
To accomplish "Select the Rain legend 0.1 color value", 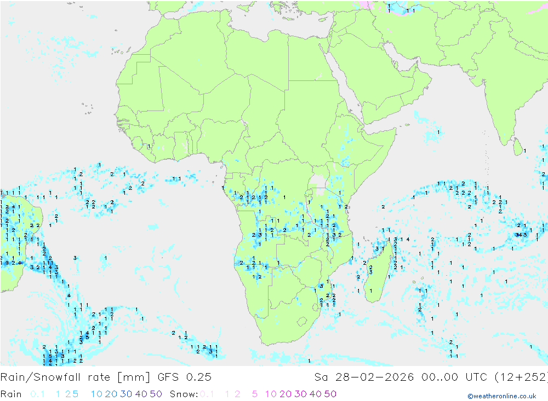I will [x=37, y=394].
